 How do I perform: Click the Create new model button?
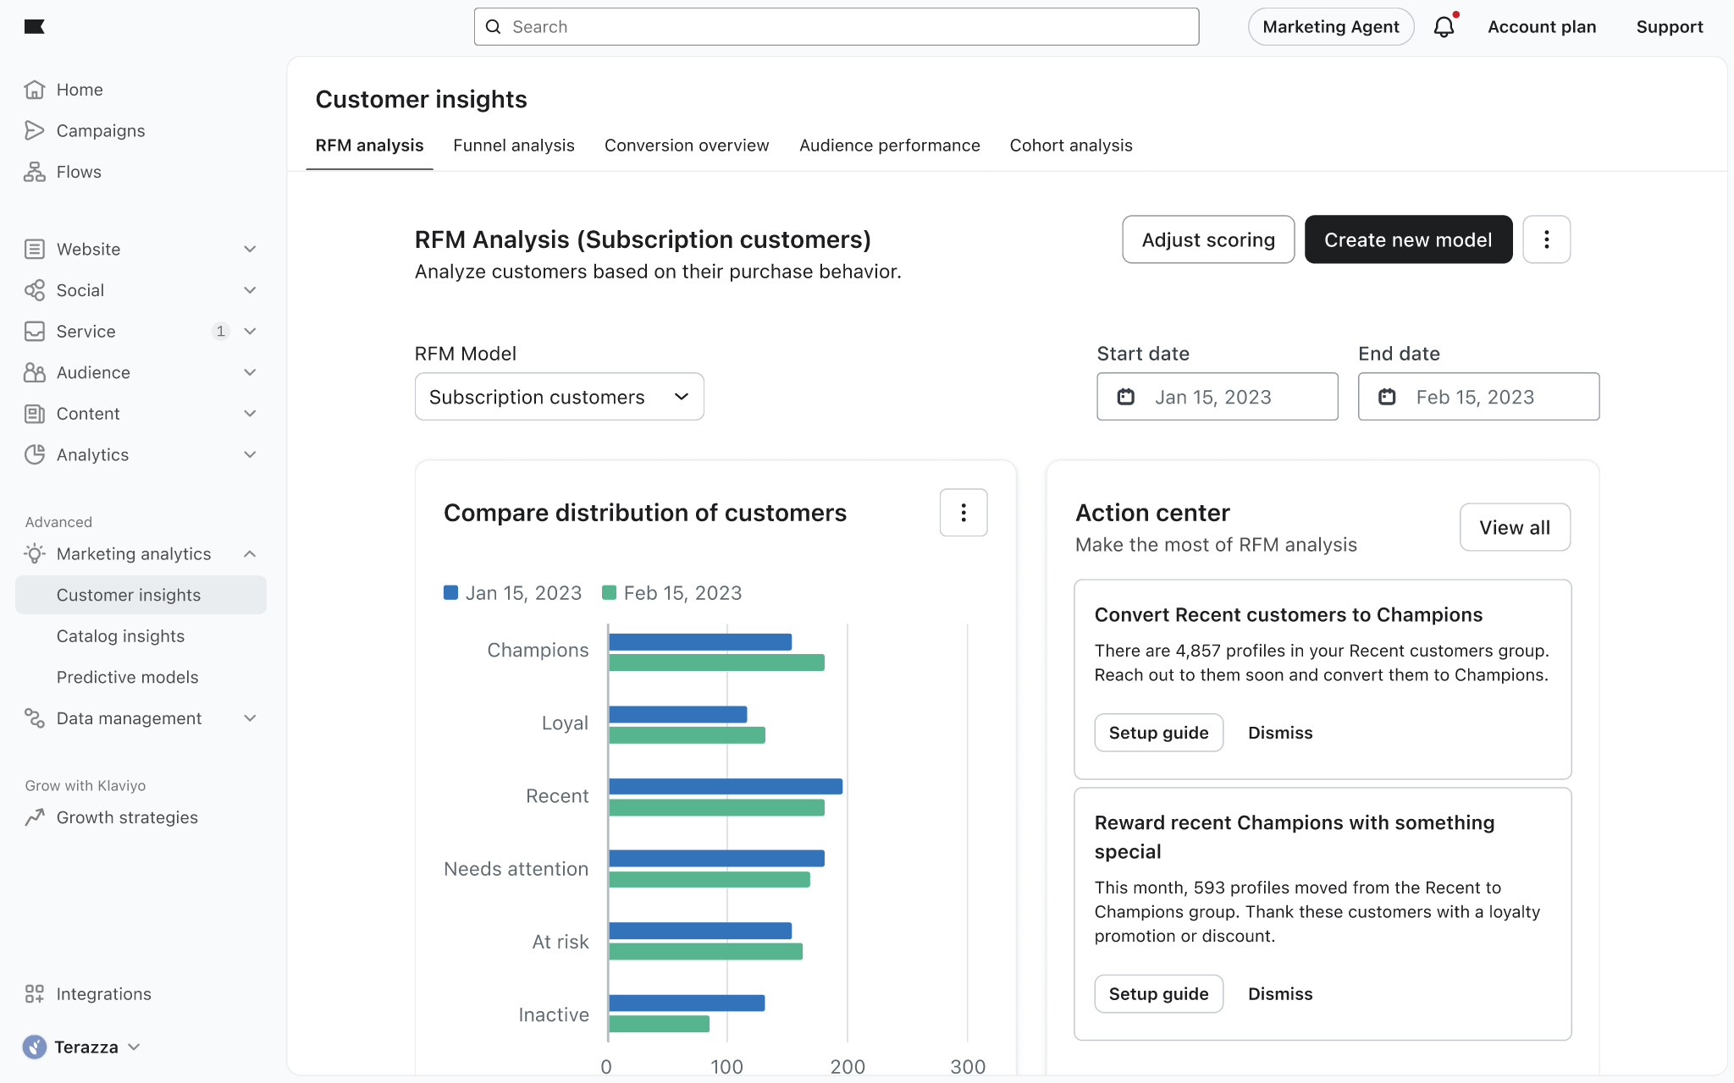(1408, 239)
